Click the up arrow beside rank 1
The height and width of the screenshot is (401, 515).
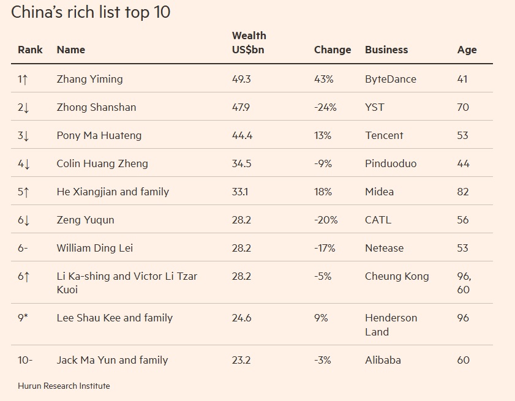point(26,79)
